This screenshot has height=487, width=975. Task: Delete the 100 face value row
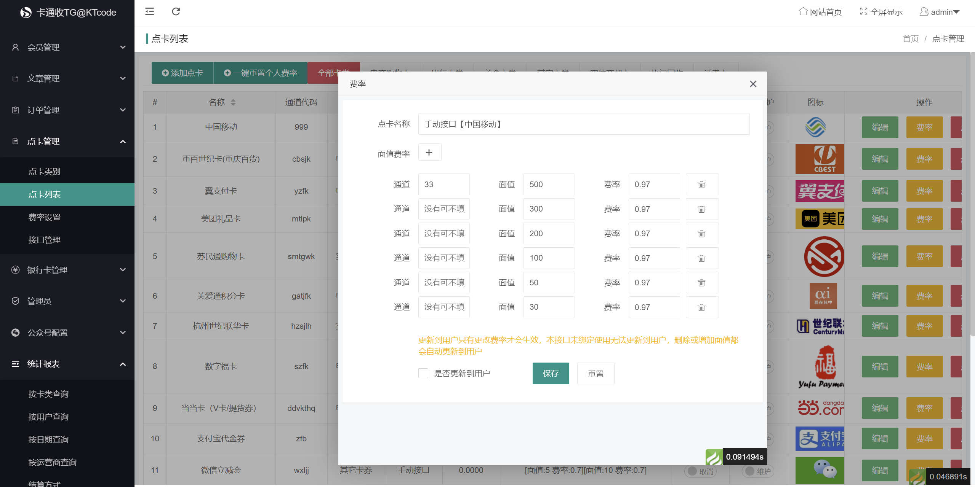[x=701, y=258]
